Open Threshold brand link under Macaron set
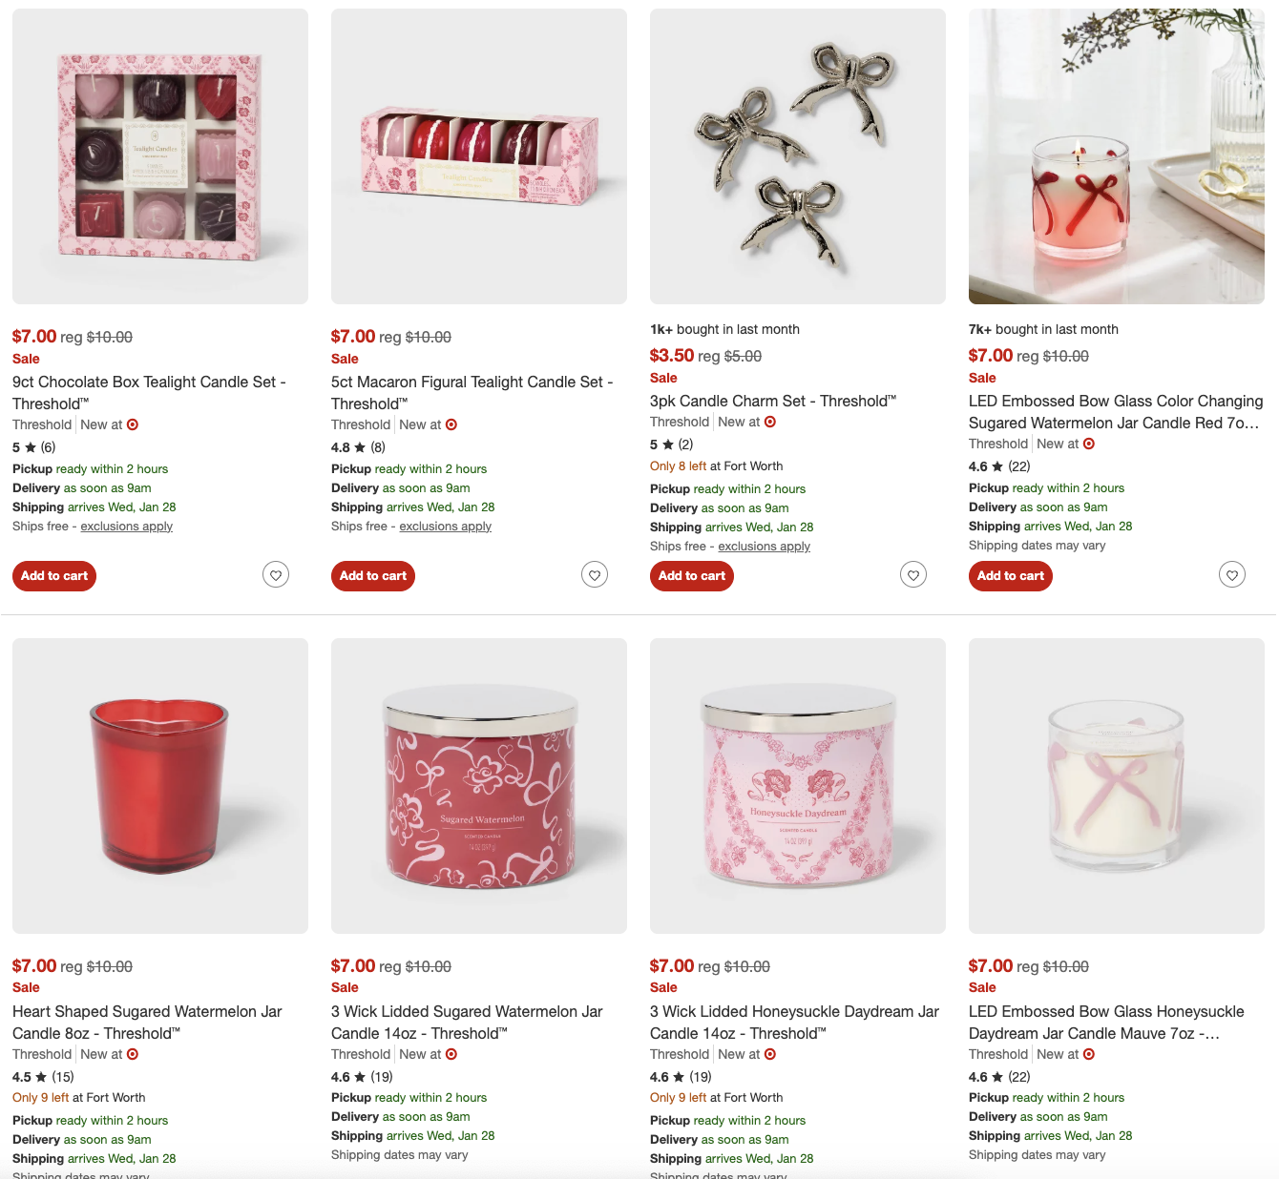Viewport: 1279px width, 1179px height. click(361, 424)
